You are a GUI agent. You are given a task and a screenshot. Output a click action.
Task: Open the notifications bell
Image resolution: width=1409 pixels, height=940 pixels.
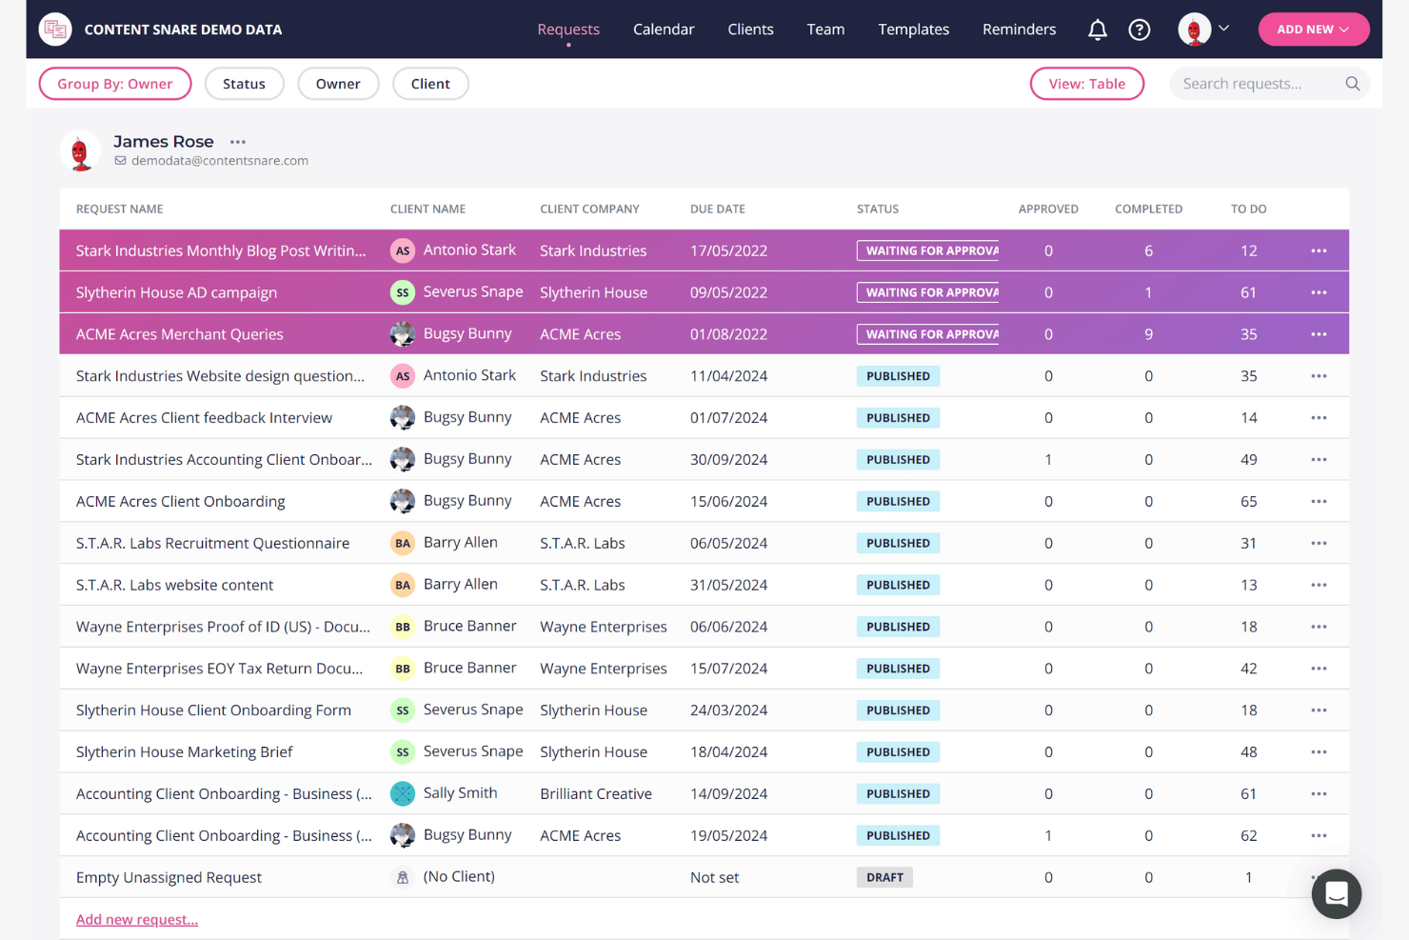point(1097,30)
